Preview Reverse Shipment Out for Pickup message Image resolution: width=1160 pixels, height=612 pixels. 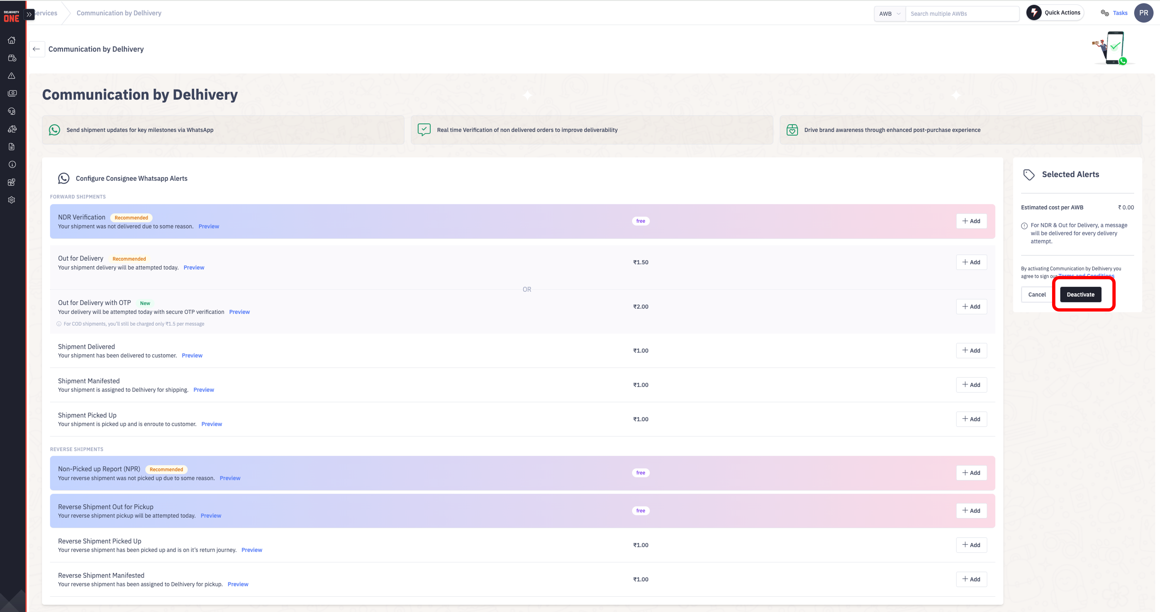click(x=211, y=515)
